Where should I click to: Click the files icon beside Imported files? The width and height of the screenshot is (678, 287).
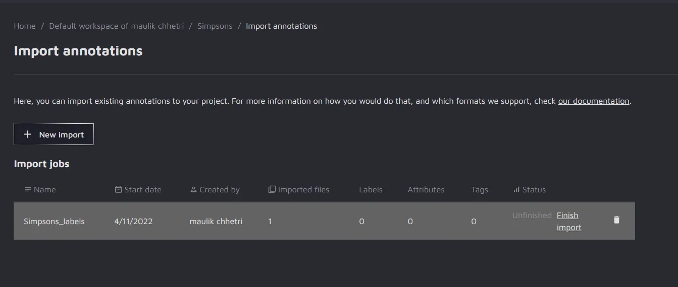(272, 190)
